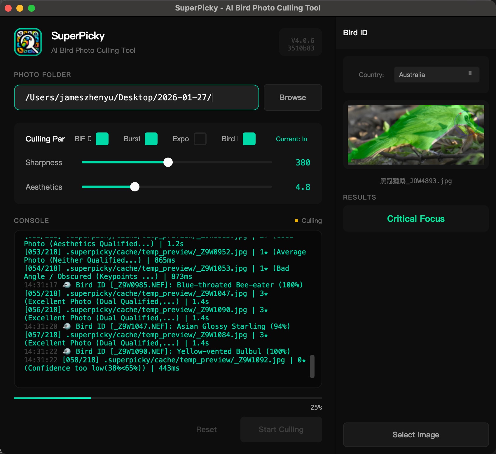Open the Country dropdown showing Australia

436,75
